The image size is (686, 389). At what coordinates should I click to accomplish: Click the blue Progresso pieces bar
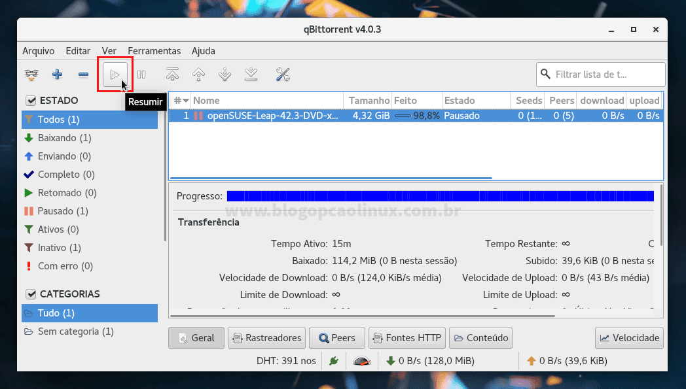[x=440, y=196]
